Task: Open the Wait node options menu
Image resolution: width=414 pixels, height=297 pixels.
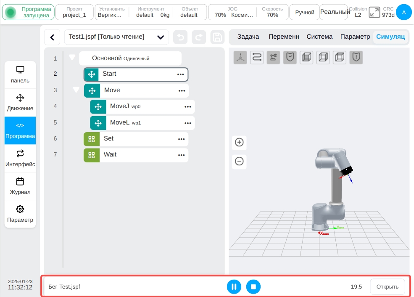Action: pyautogui.click(x=182, y=155)
